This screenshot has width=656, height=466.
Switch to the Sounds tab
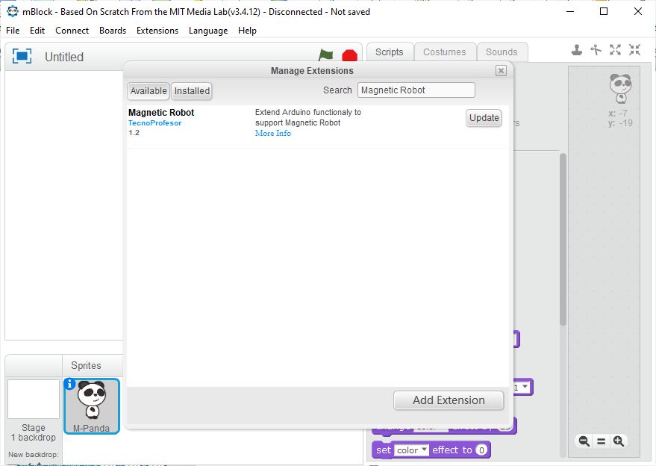[x=502, y=52]
